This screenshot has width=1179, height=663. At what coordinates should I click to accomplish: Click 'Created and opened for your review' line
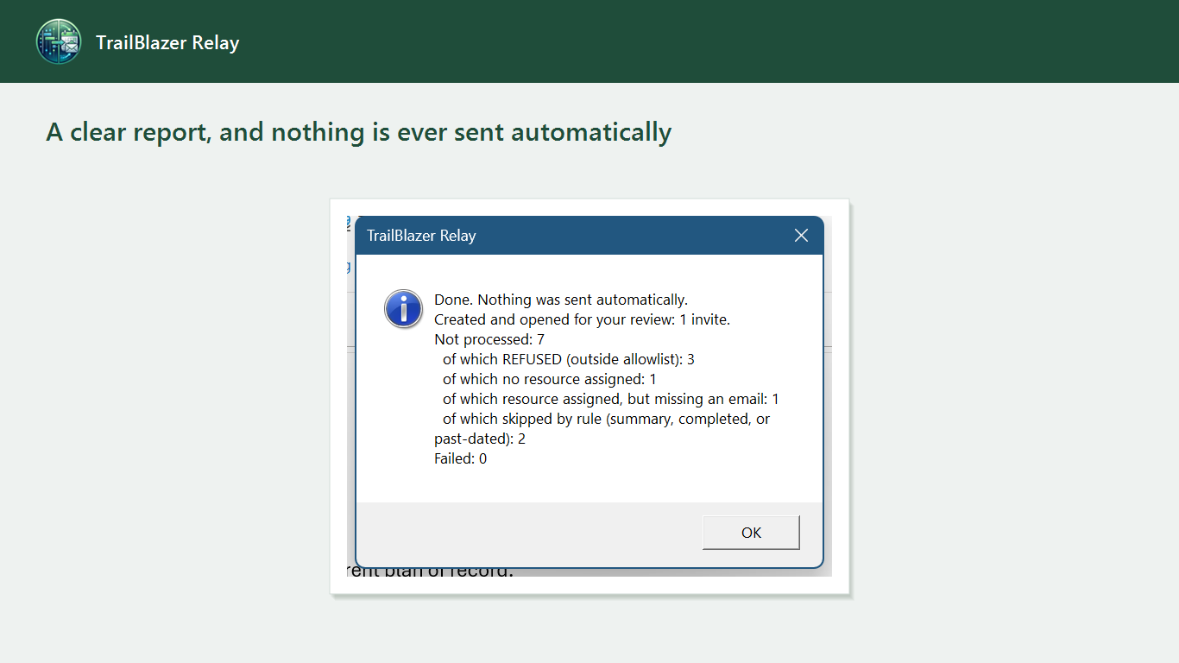click(583, 319)
